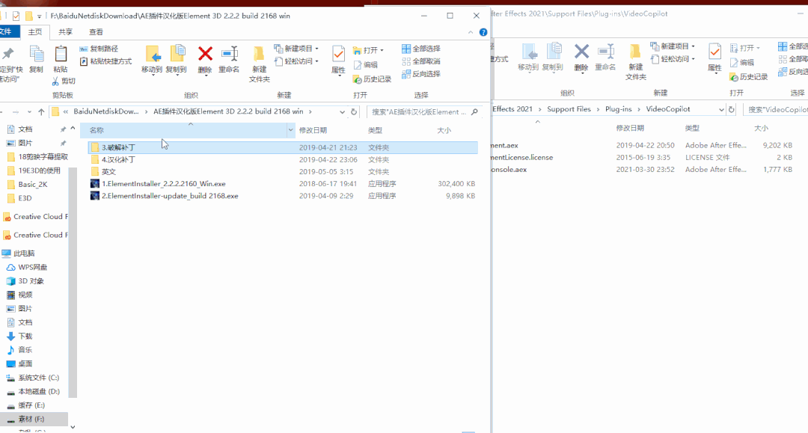Screen dimensions: 808x433
Task: Click Cut (剪切) in front window ribbon
Action: (64, 81)
